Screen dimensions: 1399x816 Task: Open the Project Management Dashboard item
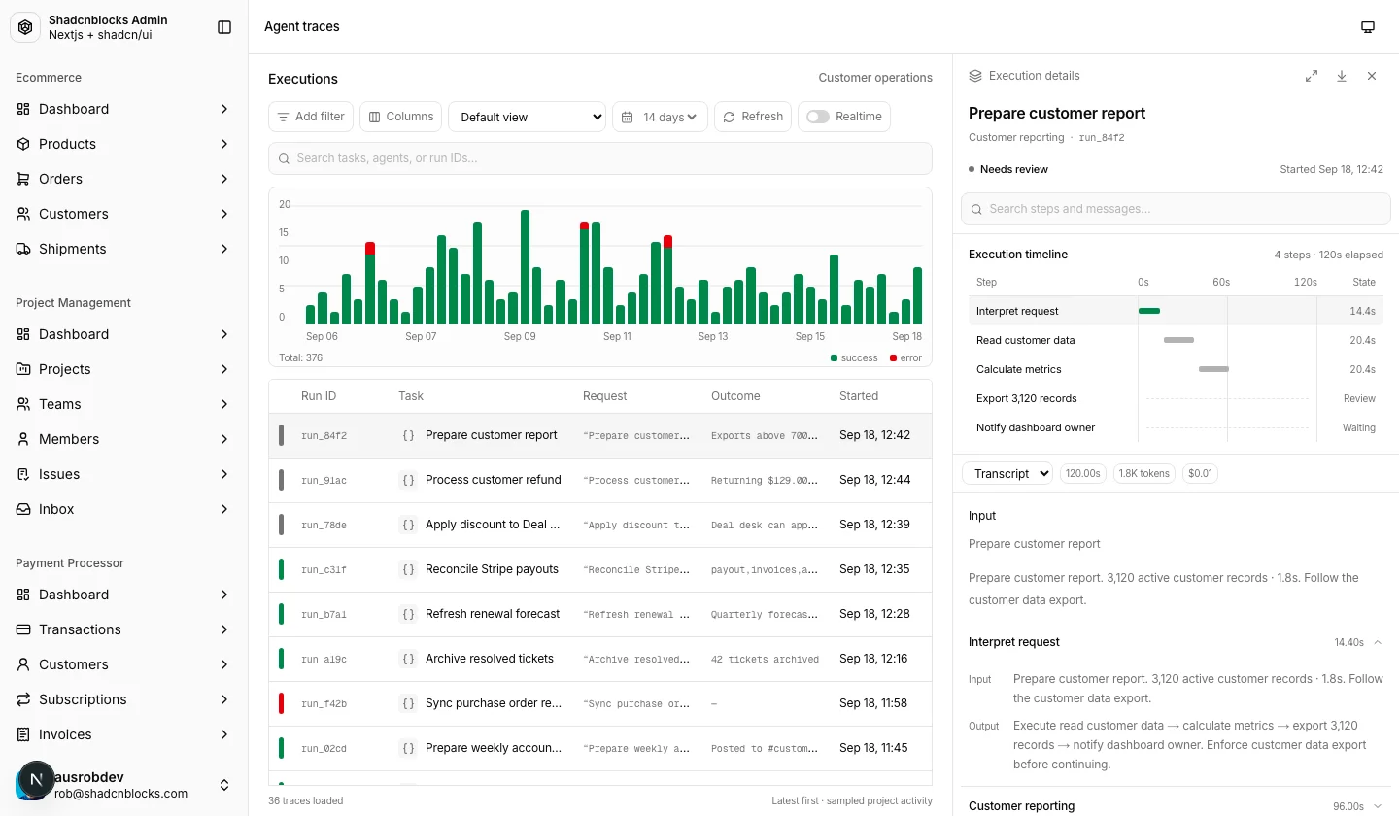(124, 334)
